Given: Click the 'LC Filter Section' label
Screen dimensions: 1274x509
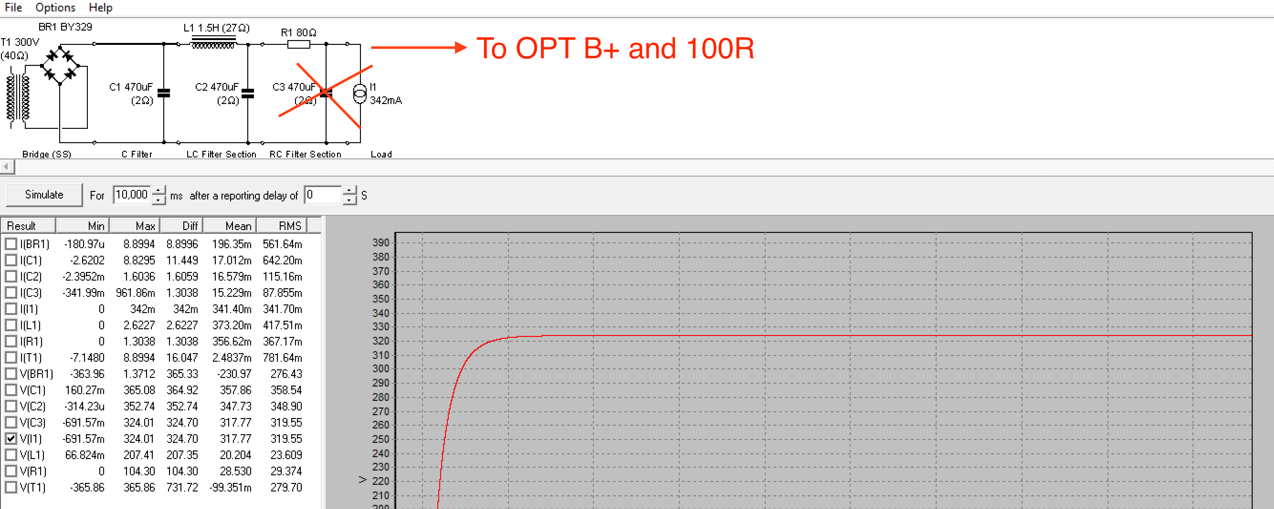Looking at the screenshot, I should pyautogui.click(x=221, y=154).
